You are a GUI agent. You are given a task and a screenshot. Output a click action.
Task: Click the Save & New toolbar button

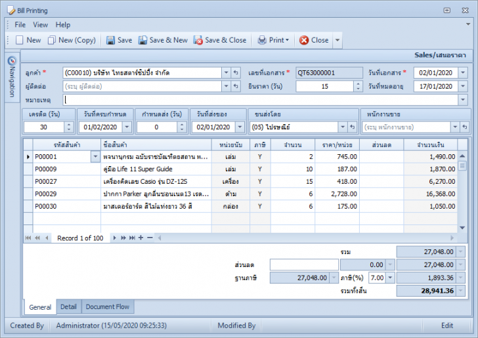tap(162, 40)
